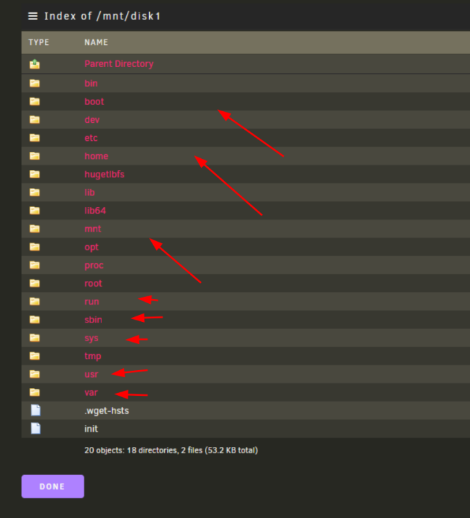Image resolution: width=470 pixels, height=518 pixels.
Task: Open the boot directory link
Action: [94, 102]
